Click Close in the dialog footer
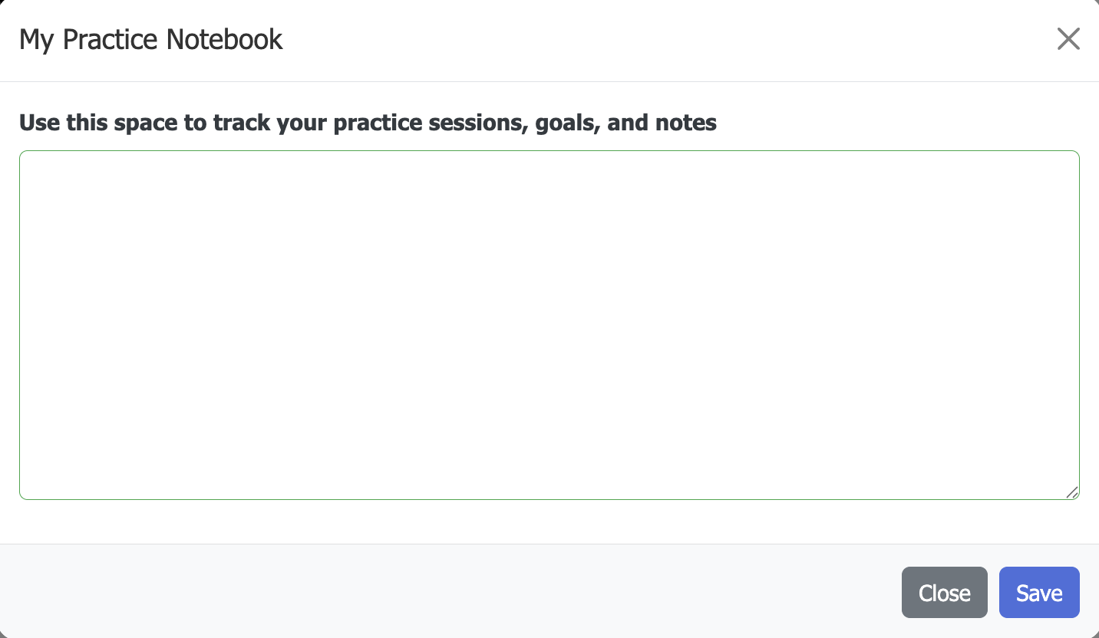The image size is (1099, 638). tap(944, 593)
